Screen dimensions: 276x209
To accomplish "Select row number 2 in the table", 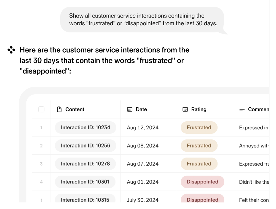I will click(41, 146).
